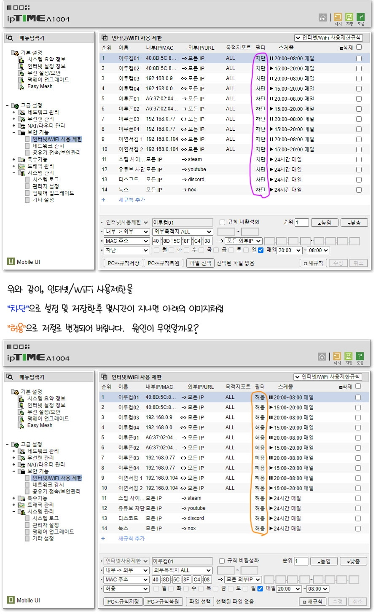Click the 시스템 요약 정보 icon in first screenshot

[x=21, y=59]
